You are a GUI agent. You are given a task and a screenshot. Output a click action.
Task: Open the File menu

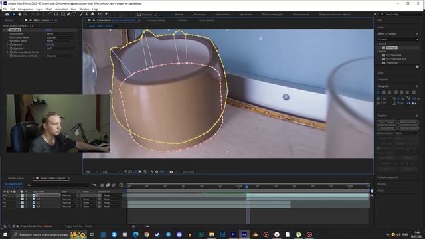(x=5, y=9)
